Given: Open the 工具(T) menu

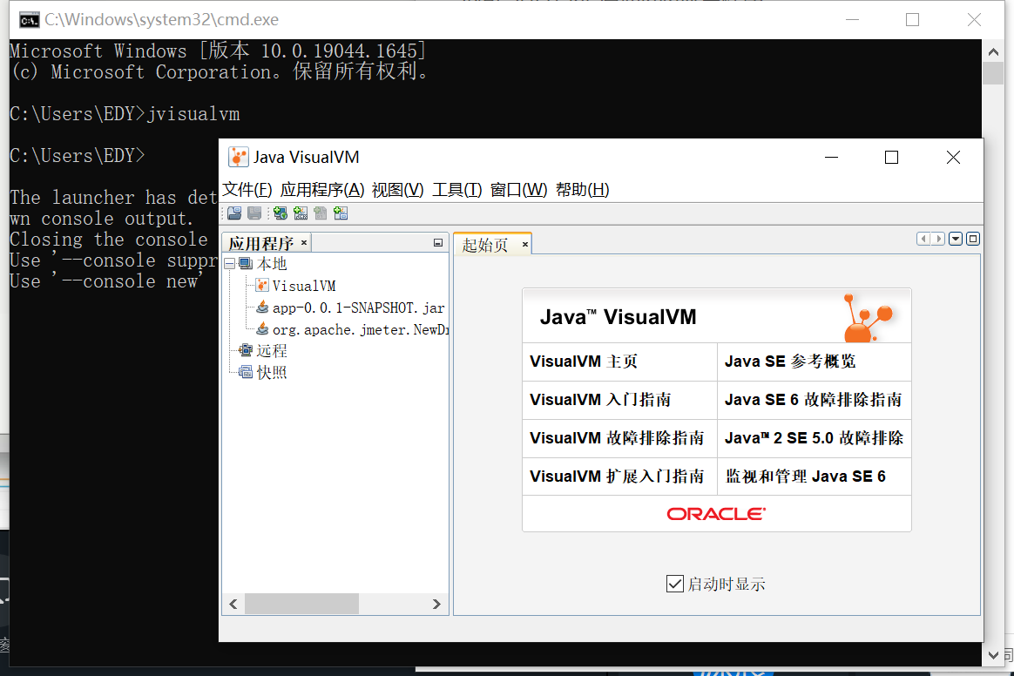Looking at the screenshot, I should click(x=457, y=190).
